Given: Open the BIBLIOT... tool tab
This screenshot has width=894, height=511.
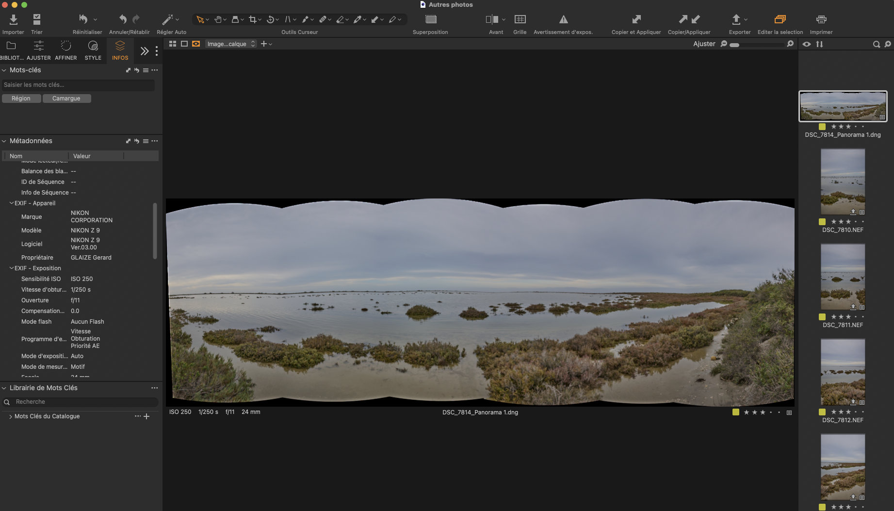Looking at the screenshot, I should [x=11, y=50].
